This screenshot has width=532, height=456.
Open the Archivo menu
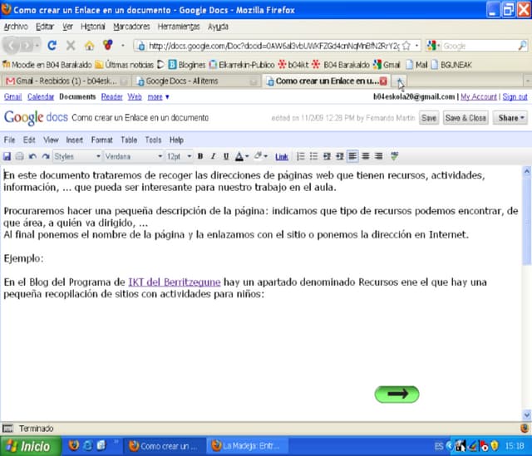(x=16, y=27)
